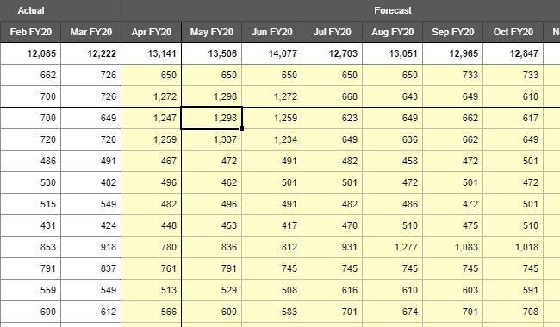Select the total cell 14,077
The image size is (560, 327).
click(x=272, y=53)
